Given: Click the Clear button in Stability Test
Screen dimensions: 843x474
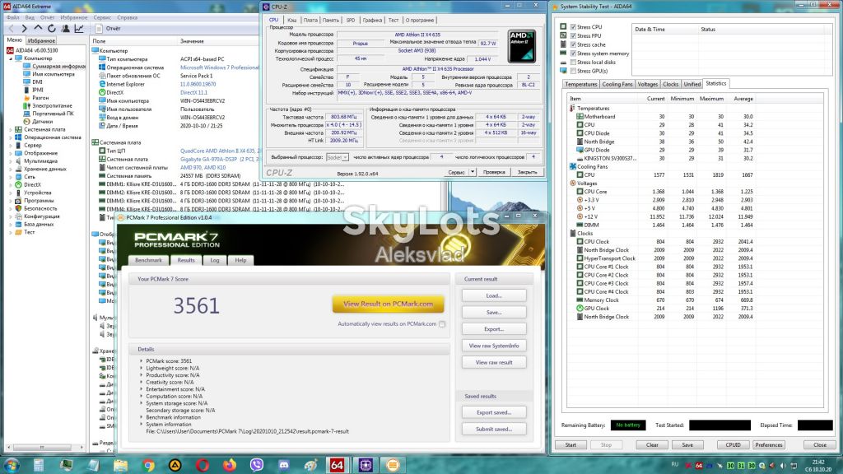Looking at the screenshot, I should pyautogui.click(x=652, y=445).
